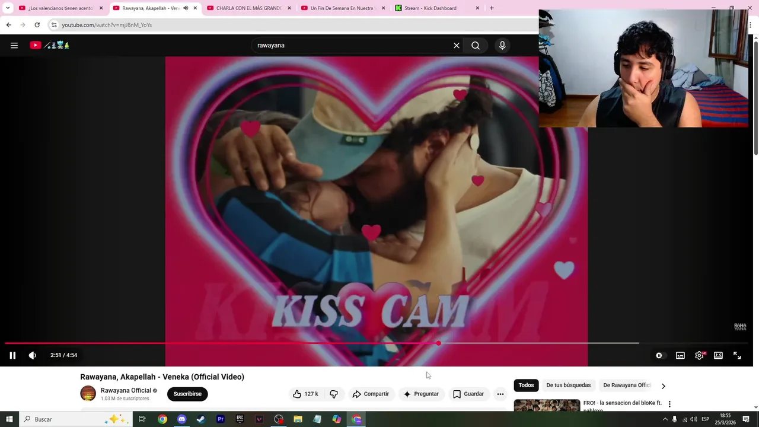Go back to previous page
The image size is (759, 427).
coord(8,25)
